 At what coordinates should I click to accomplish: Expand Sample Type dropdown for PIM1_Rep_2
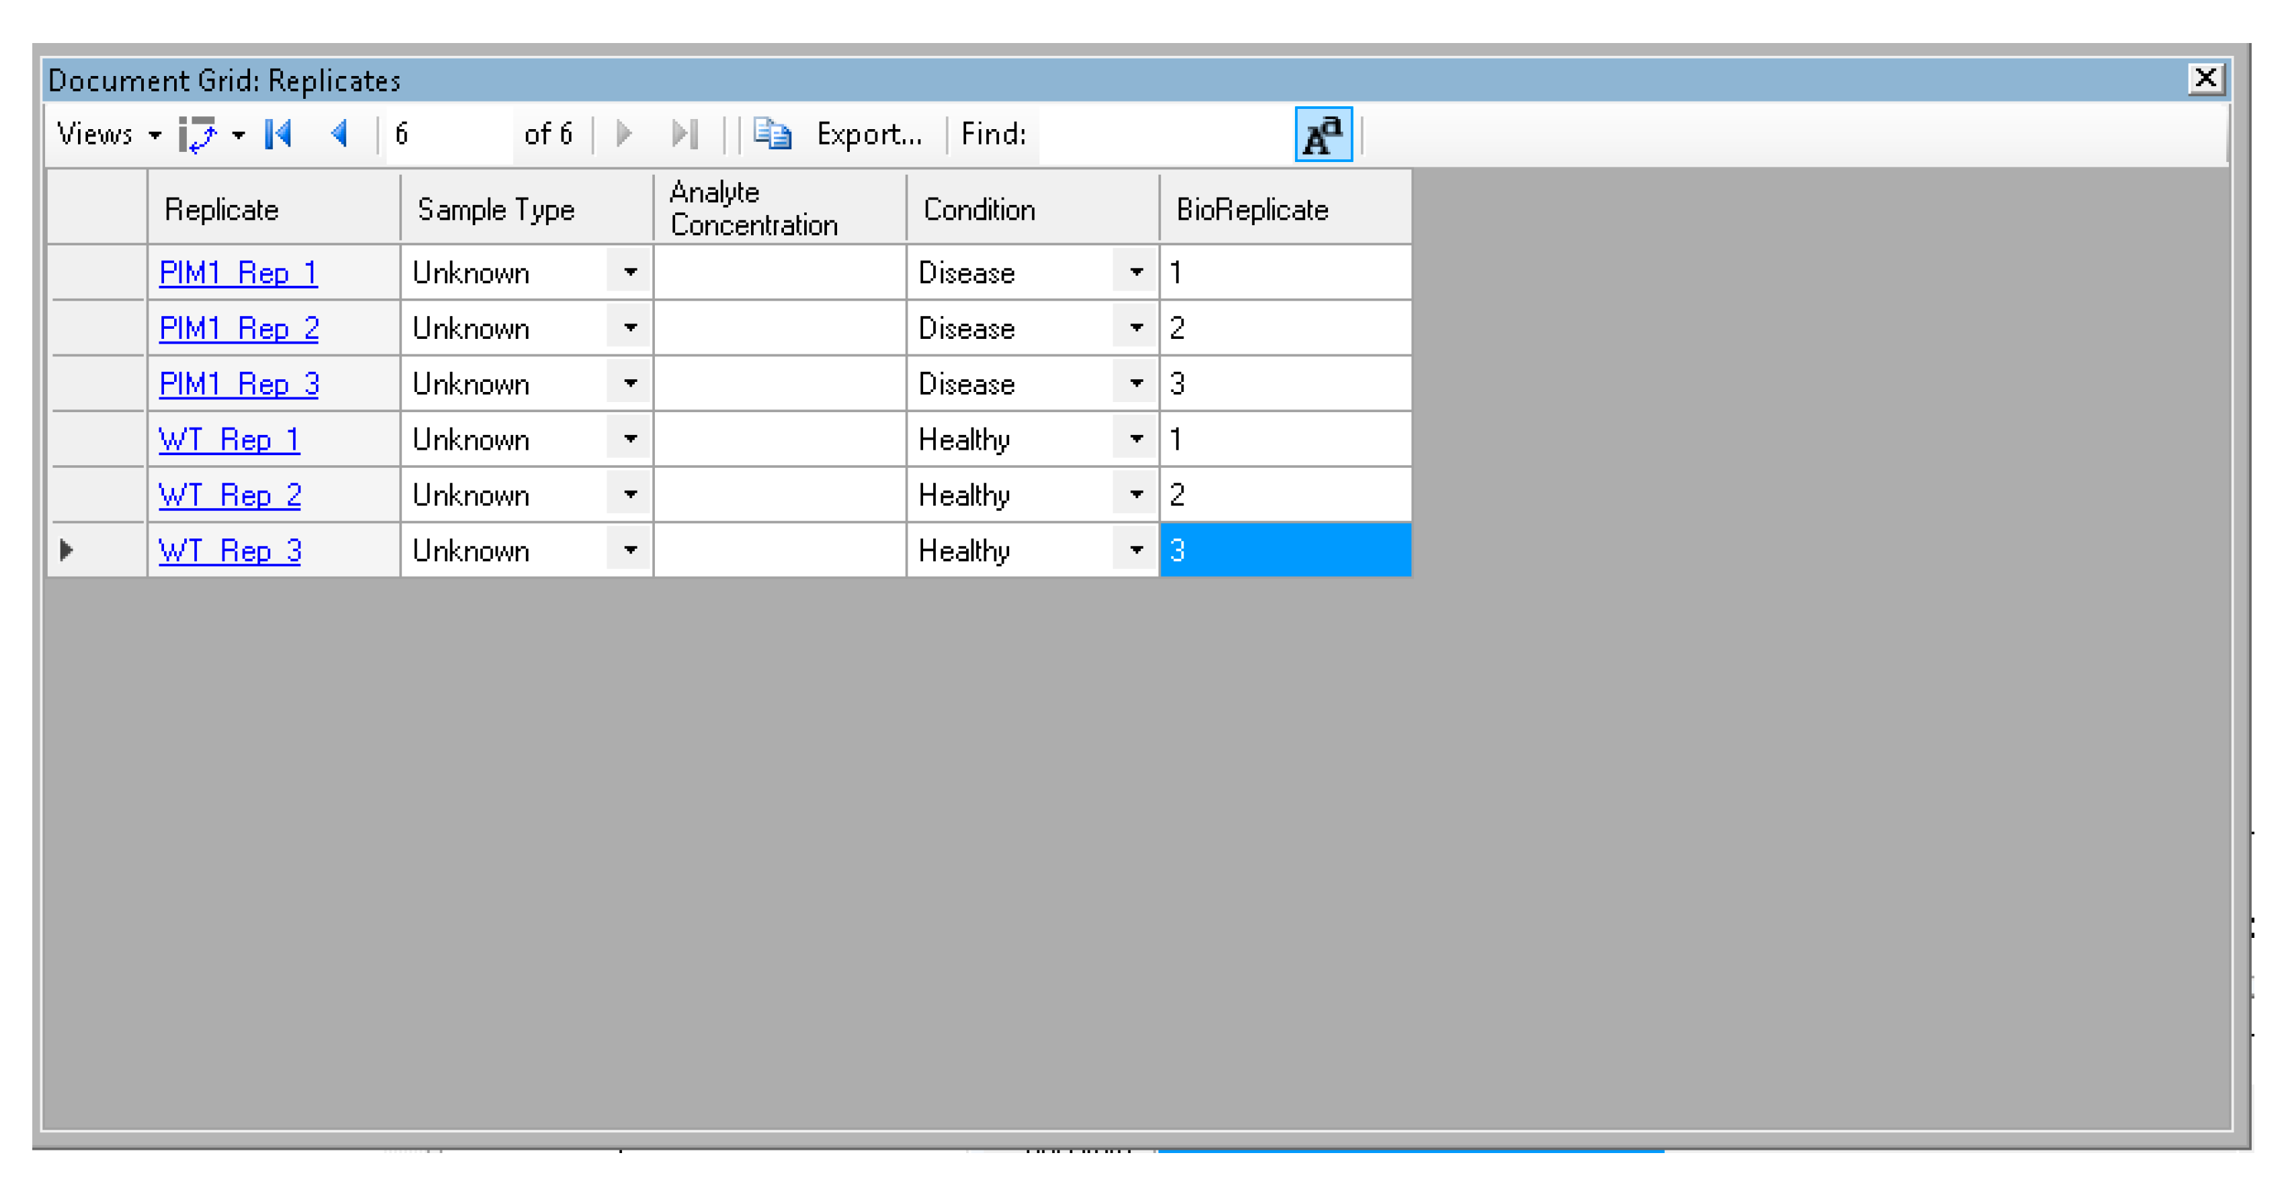[x=629, y=327]
